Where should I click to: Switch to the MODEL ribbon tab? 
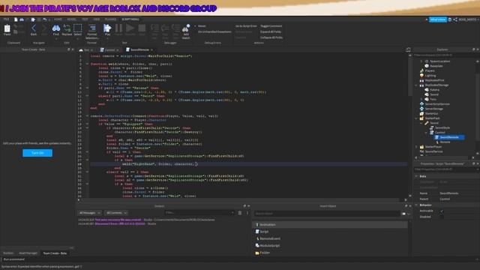coord(72,19)
